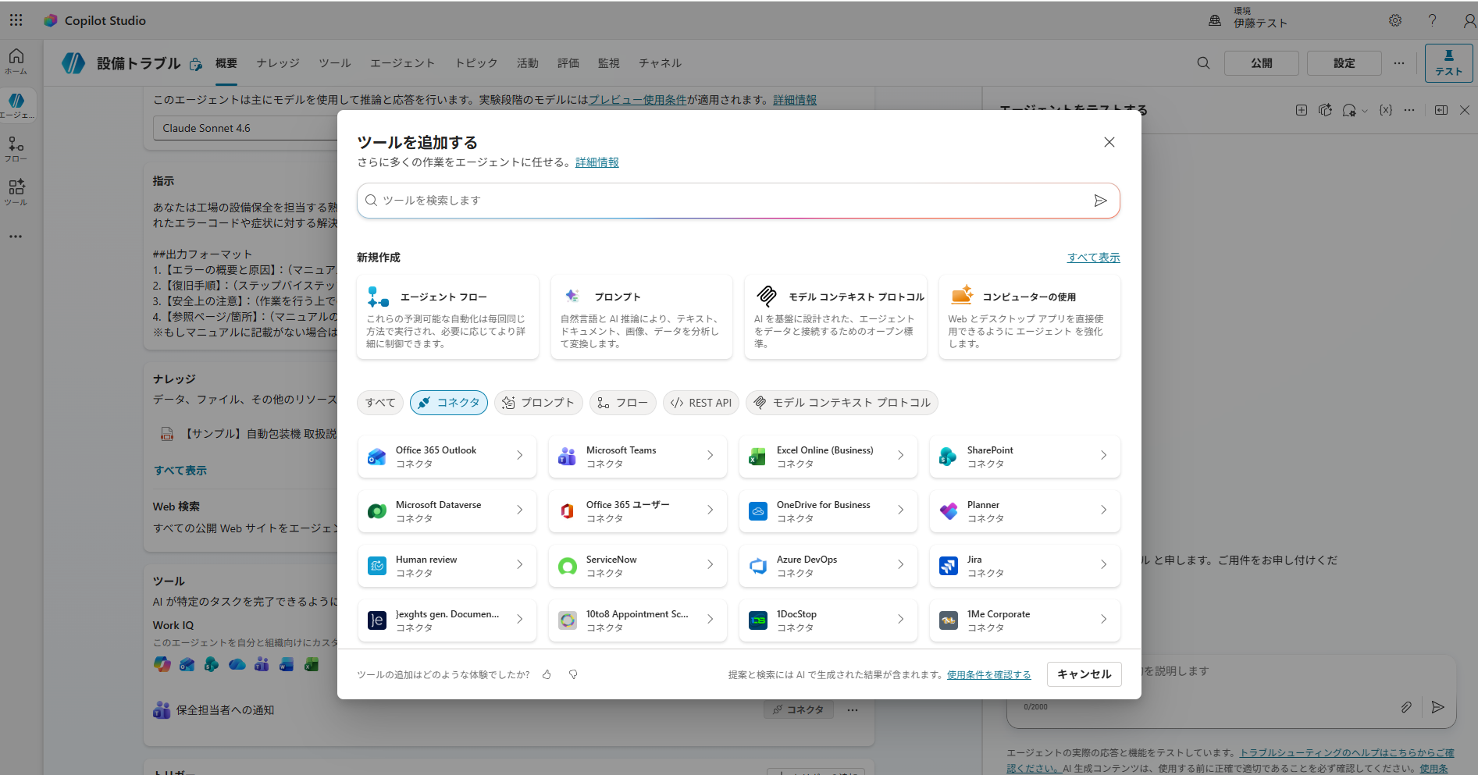
Task: Select the コンピューターの使用 card
Action: 1029,317
